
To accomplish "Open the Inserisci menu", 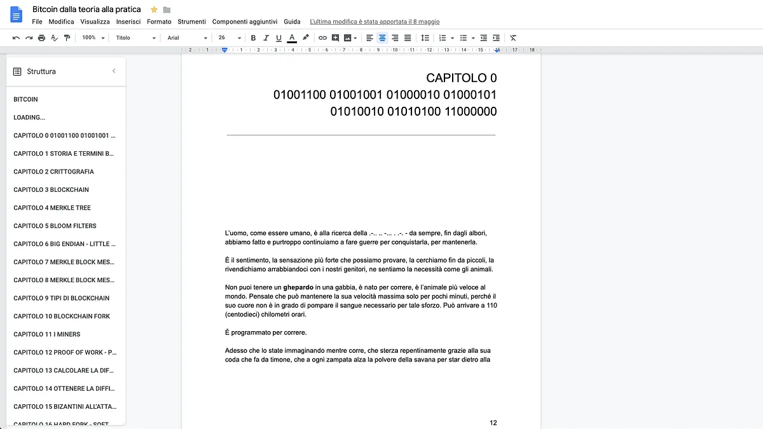I will (128, 21).
